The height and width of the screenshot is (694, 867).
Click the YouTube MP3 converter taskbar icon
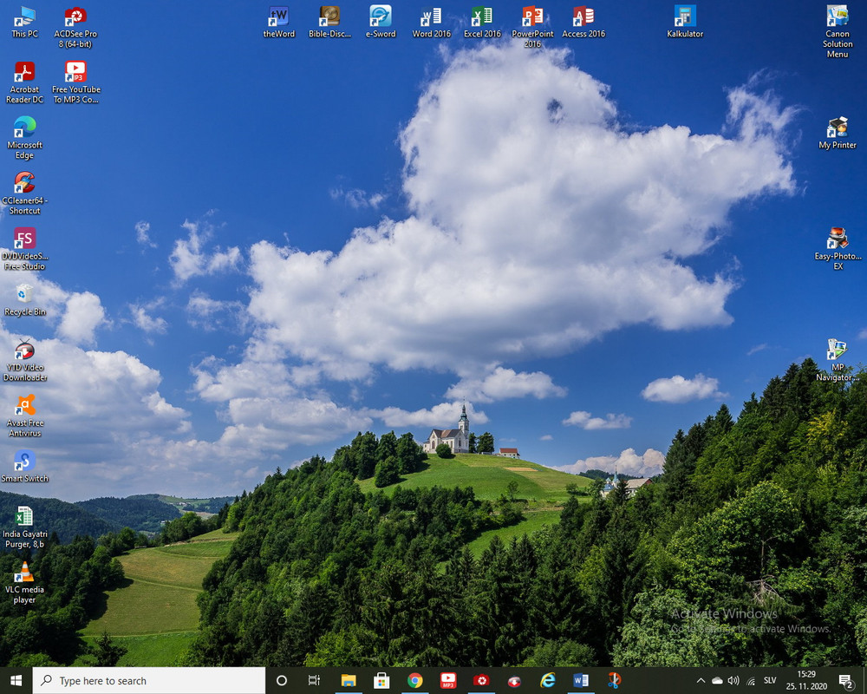coord(448,680)
